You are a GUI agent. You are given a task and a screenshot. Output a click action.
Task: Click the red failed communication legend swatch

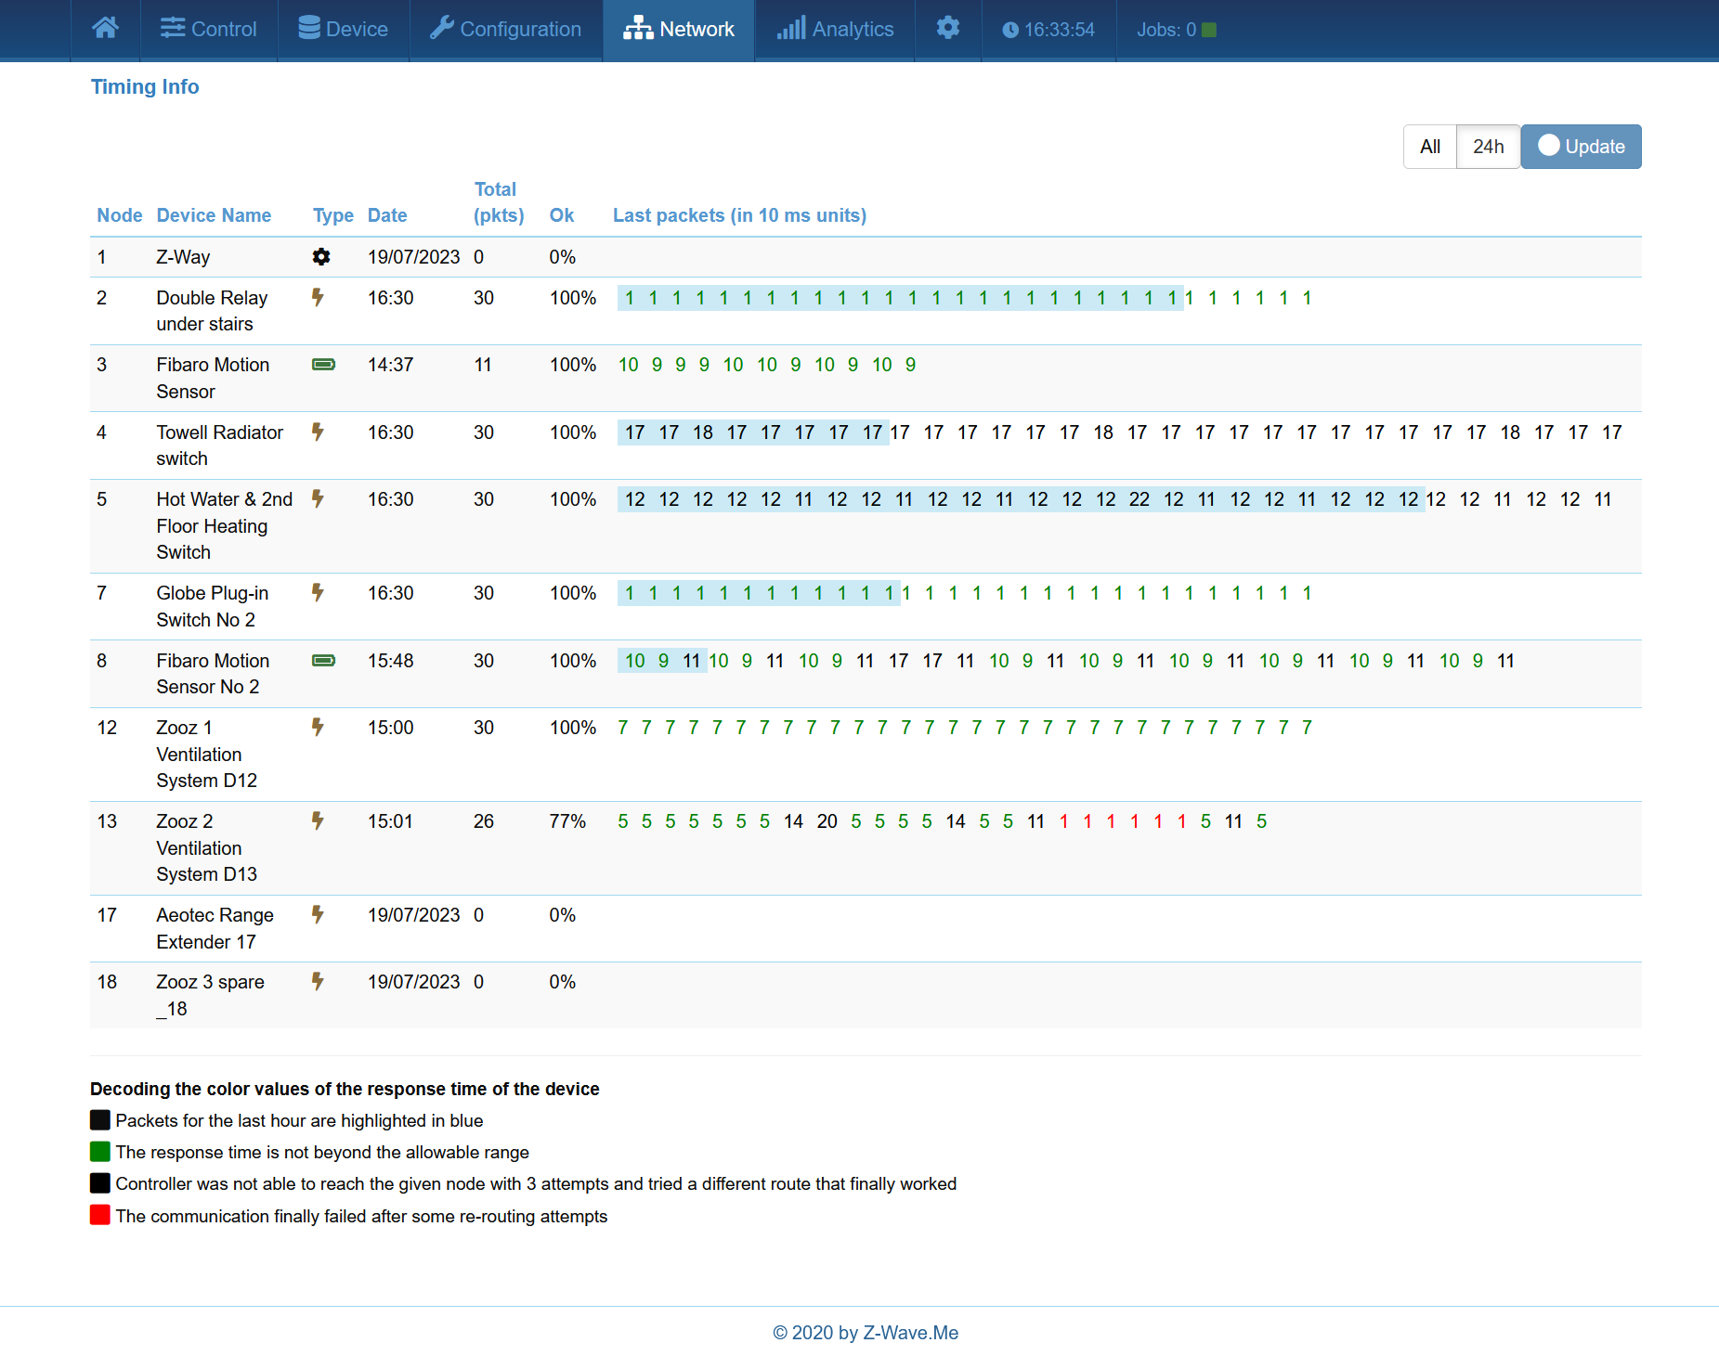click(x=100, y=1215)
